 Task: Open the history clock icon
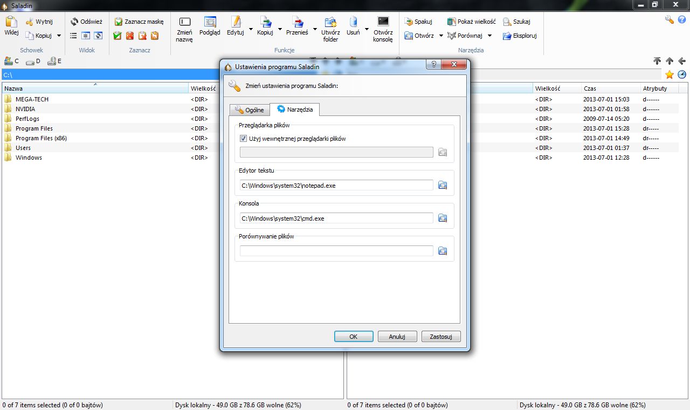(682, 74)
